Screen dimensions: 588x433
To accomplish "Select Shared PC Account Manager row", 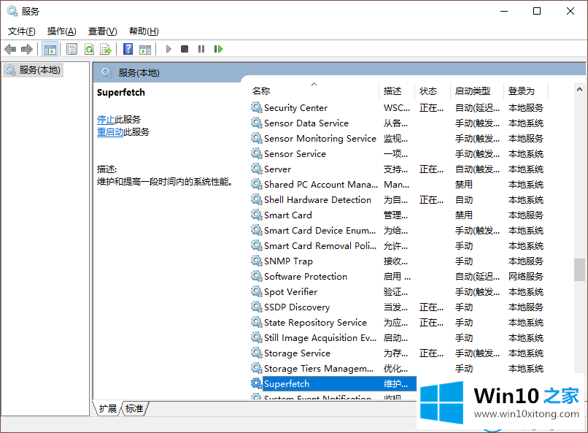I will pyautogui.click(x=398, y=184).
